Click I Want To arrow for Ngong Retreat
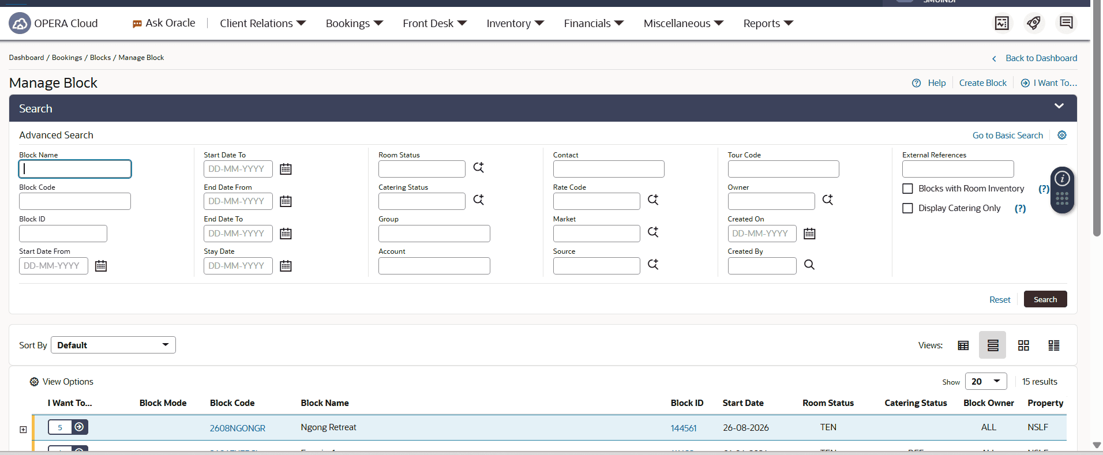The image size is (1103, 455). [80, 427]
